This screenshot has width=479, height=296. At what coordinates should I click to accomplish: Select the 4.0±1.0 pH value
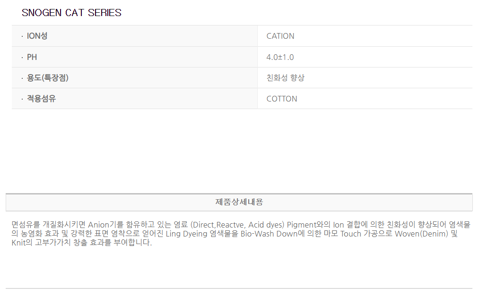coord(280,57)
